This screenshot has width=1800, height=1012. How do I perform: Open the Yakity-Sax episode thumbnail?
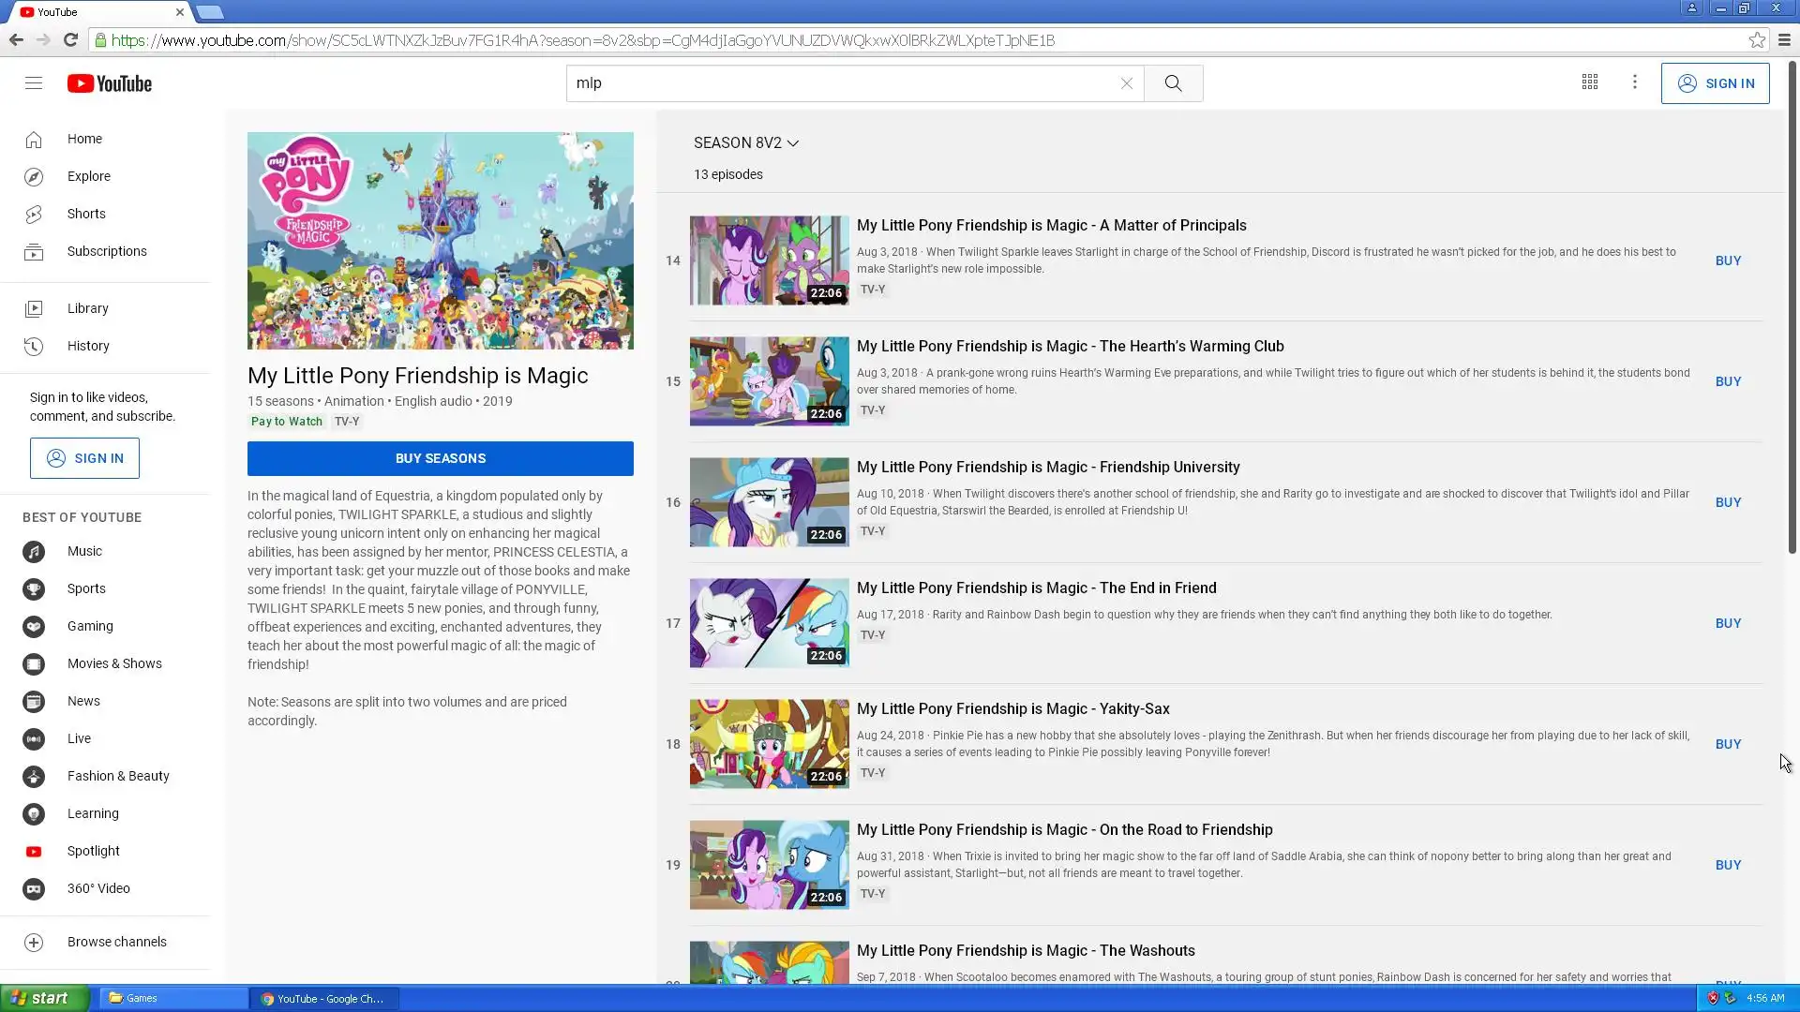pyautogui.click(x=769, y=744)
